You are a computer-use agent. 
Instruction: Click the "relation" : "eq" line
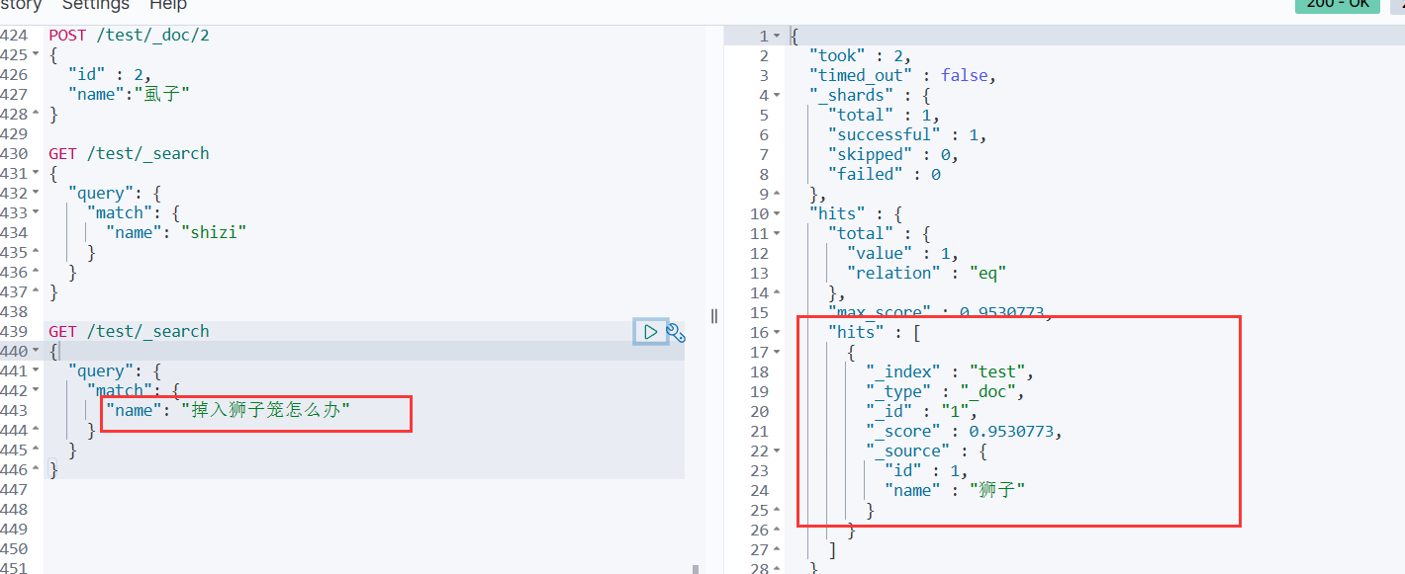(x=926, y=273)
